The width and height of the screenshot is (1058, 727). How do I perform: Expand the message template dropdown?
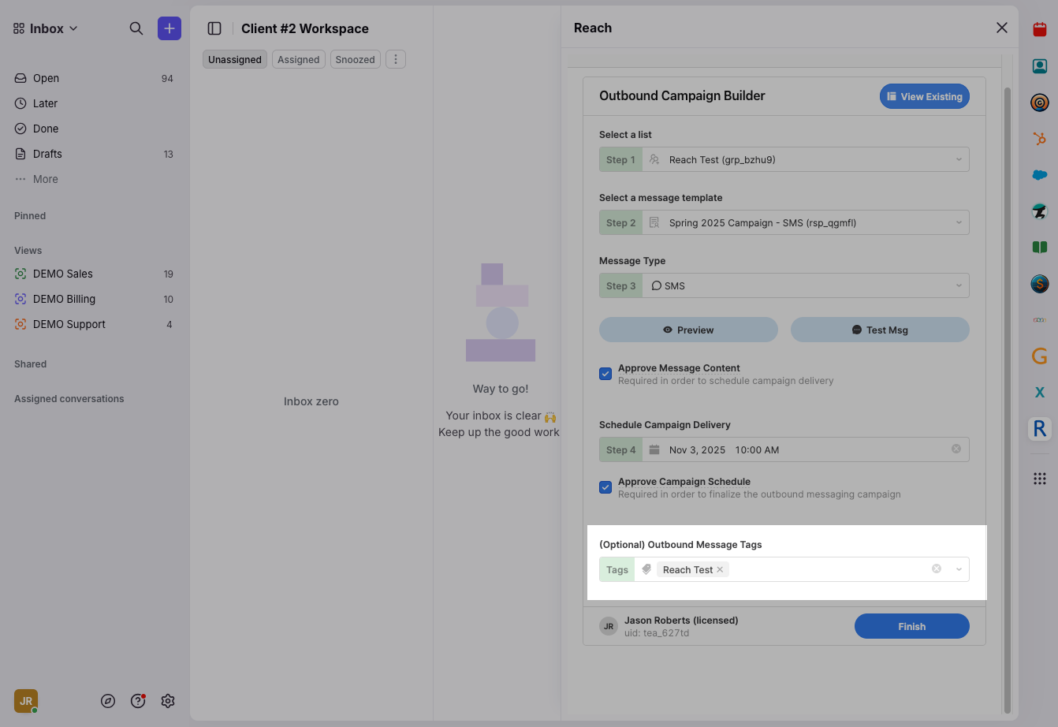(x=804, y=222)
